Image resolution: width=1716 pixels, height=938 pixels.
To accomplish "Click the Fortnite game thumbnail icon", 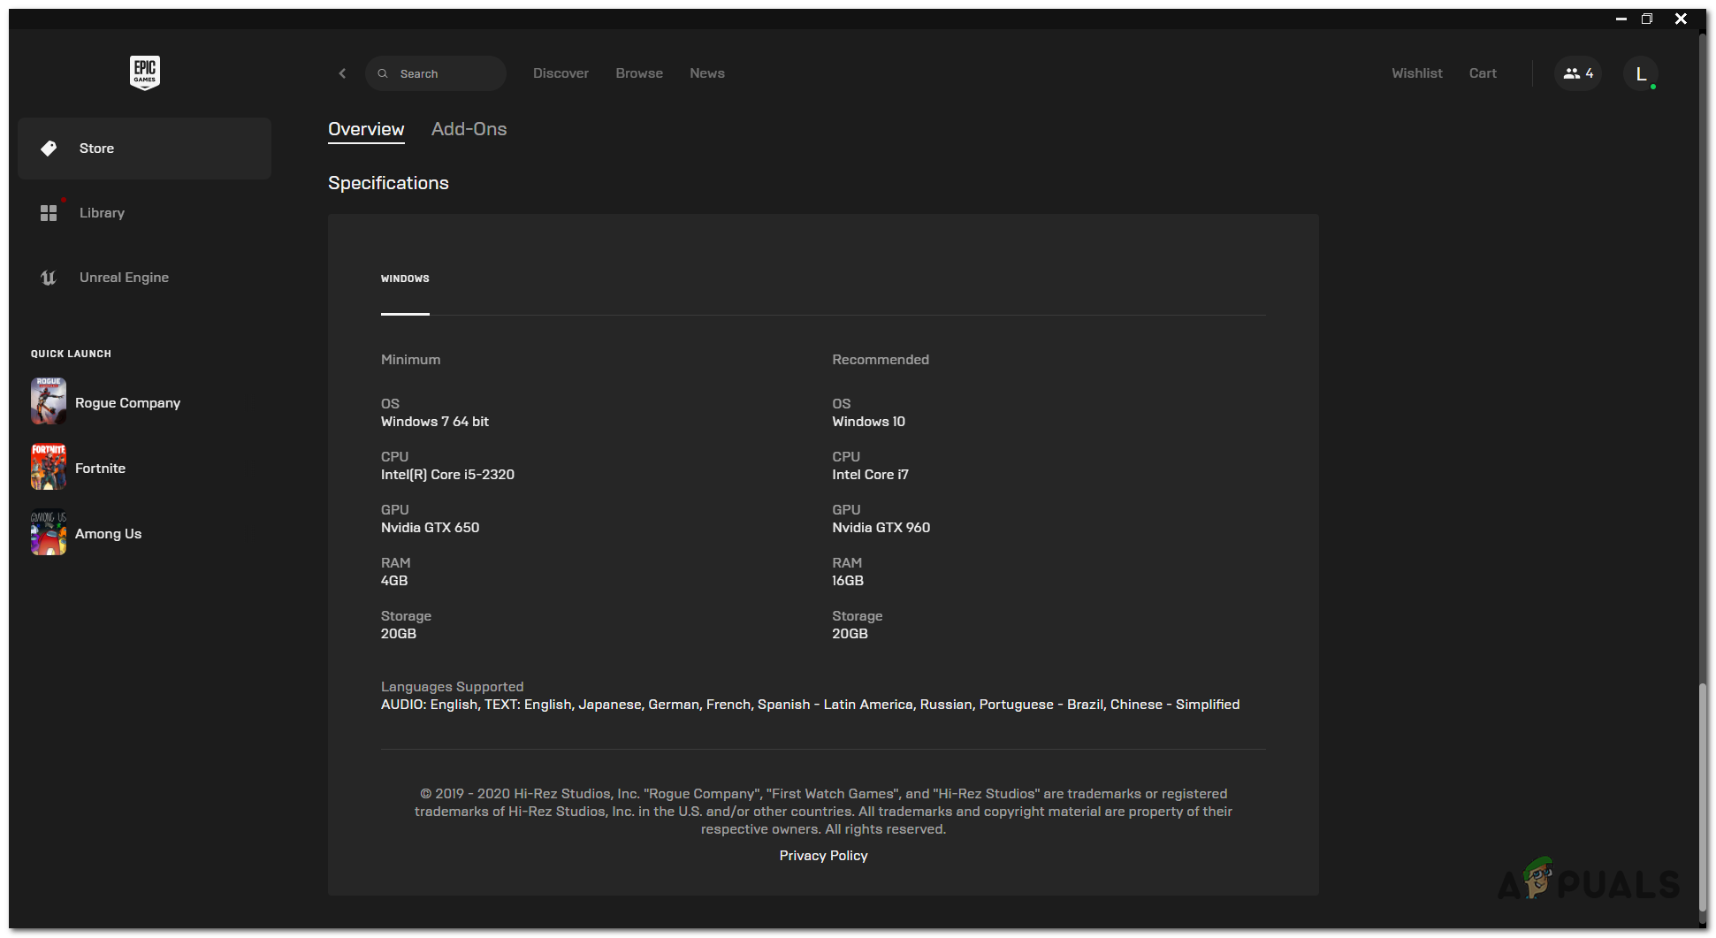I will coord(49,467).
